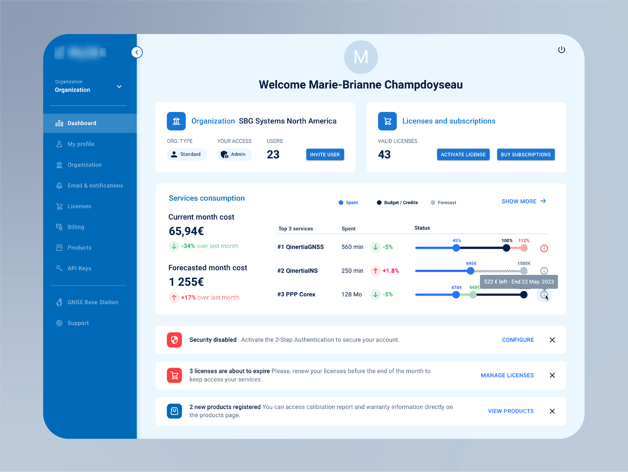Click Configure for 2-Step Authentication
This screenshot has height=472, width=628.
pos(518,340)
